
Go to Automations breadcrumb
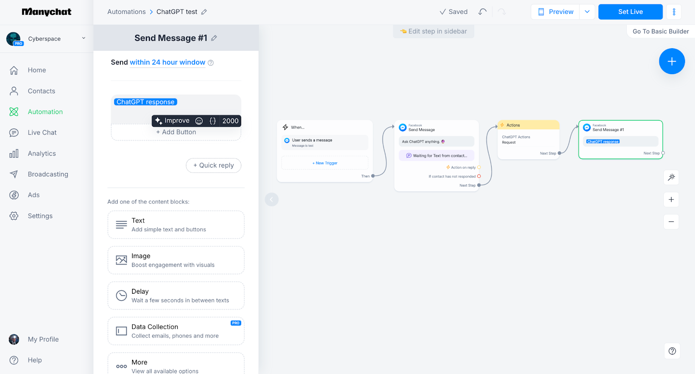pyautogui.click(x=126, y=12)
